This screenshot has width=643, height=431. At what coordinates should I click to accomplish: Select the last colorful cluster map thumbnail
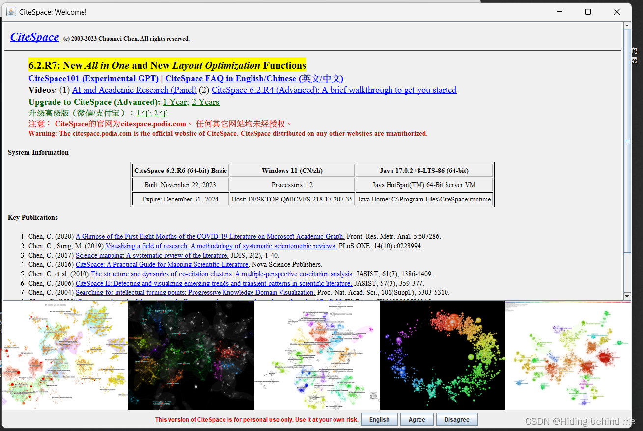tap(568, 355)
